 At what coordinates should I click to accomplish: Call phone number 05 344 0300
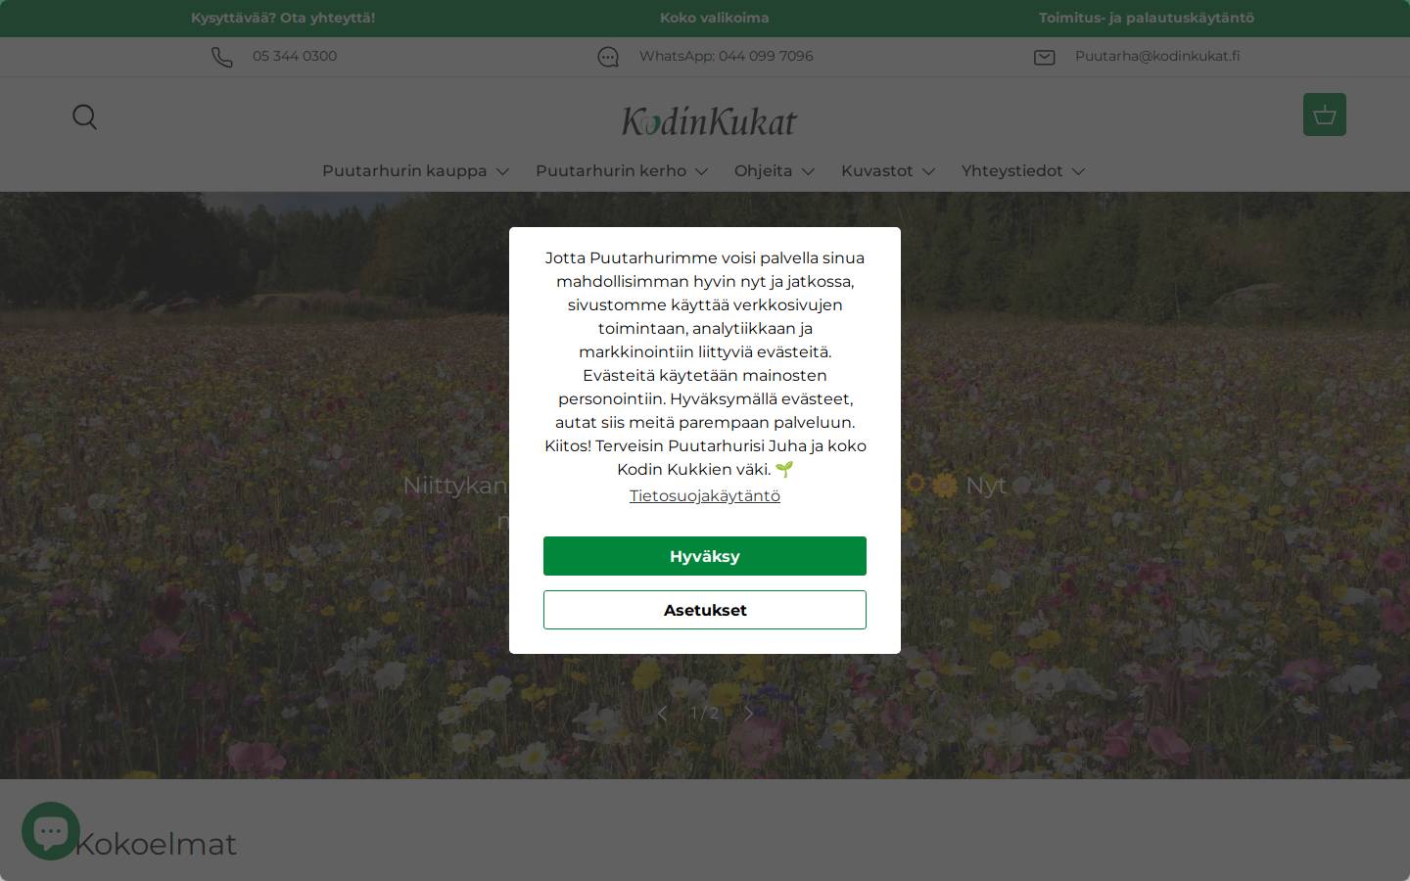pyautogui.click(x=295, y=56)
